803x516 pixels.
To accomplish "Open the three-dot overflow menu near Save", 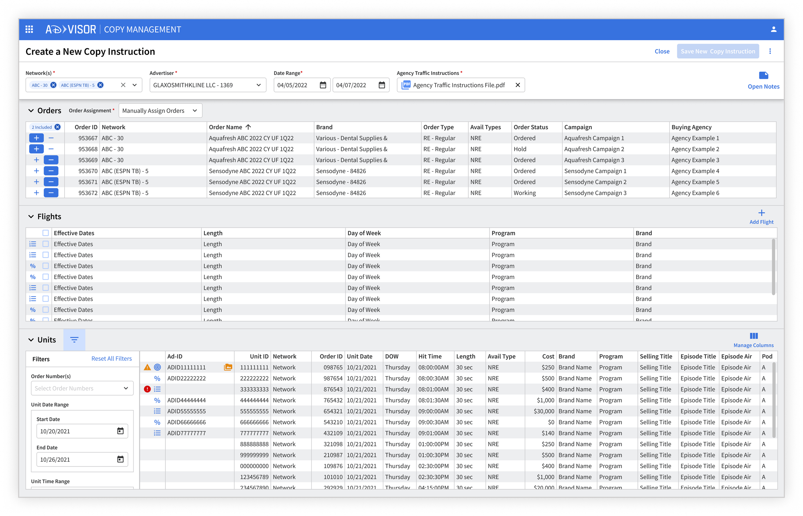I will click(770, 51).
